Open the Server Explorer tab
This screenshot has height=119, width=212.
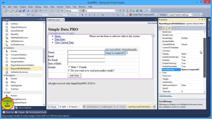click(24, 108)
